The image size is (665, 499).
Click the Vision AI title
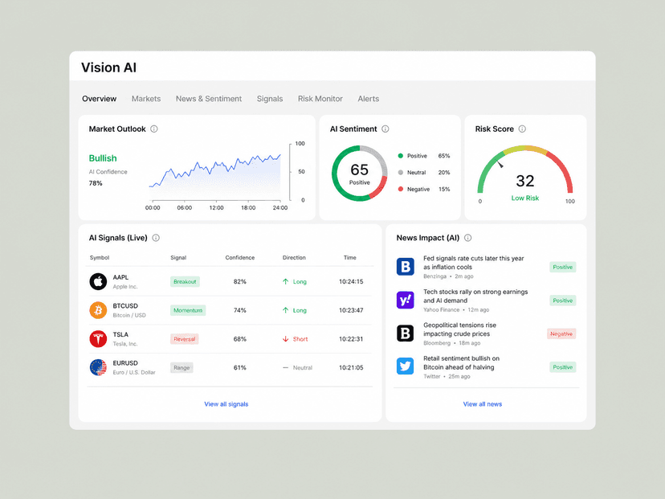point(108,67)
